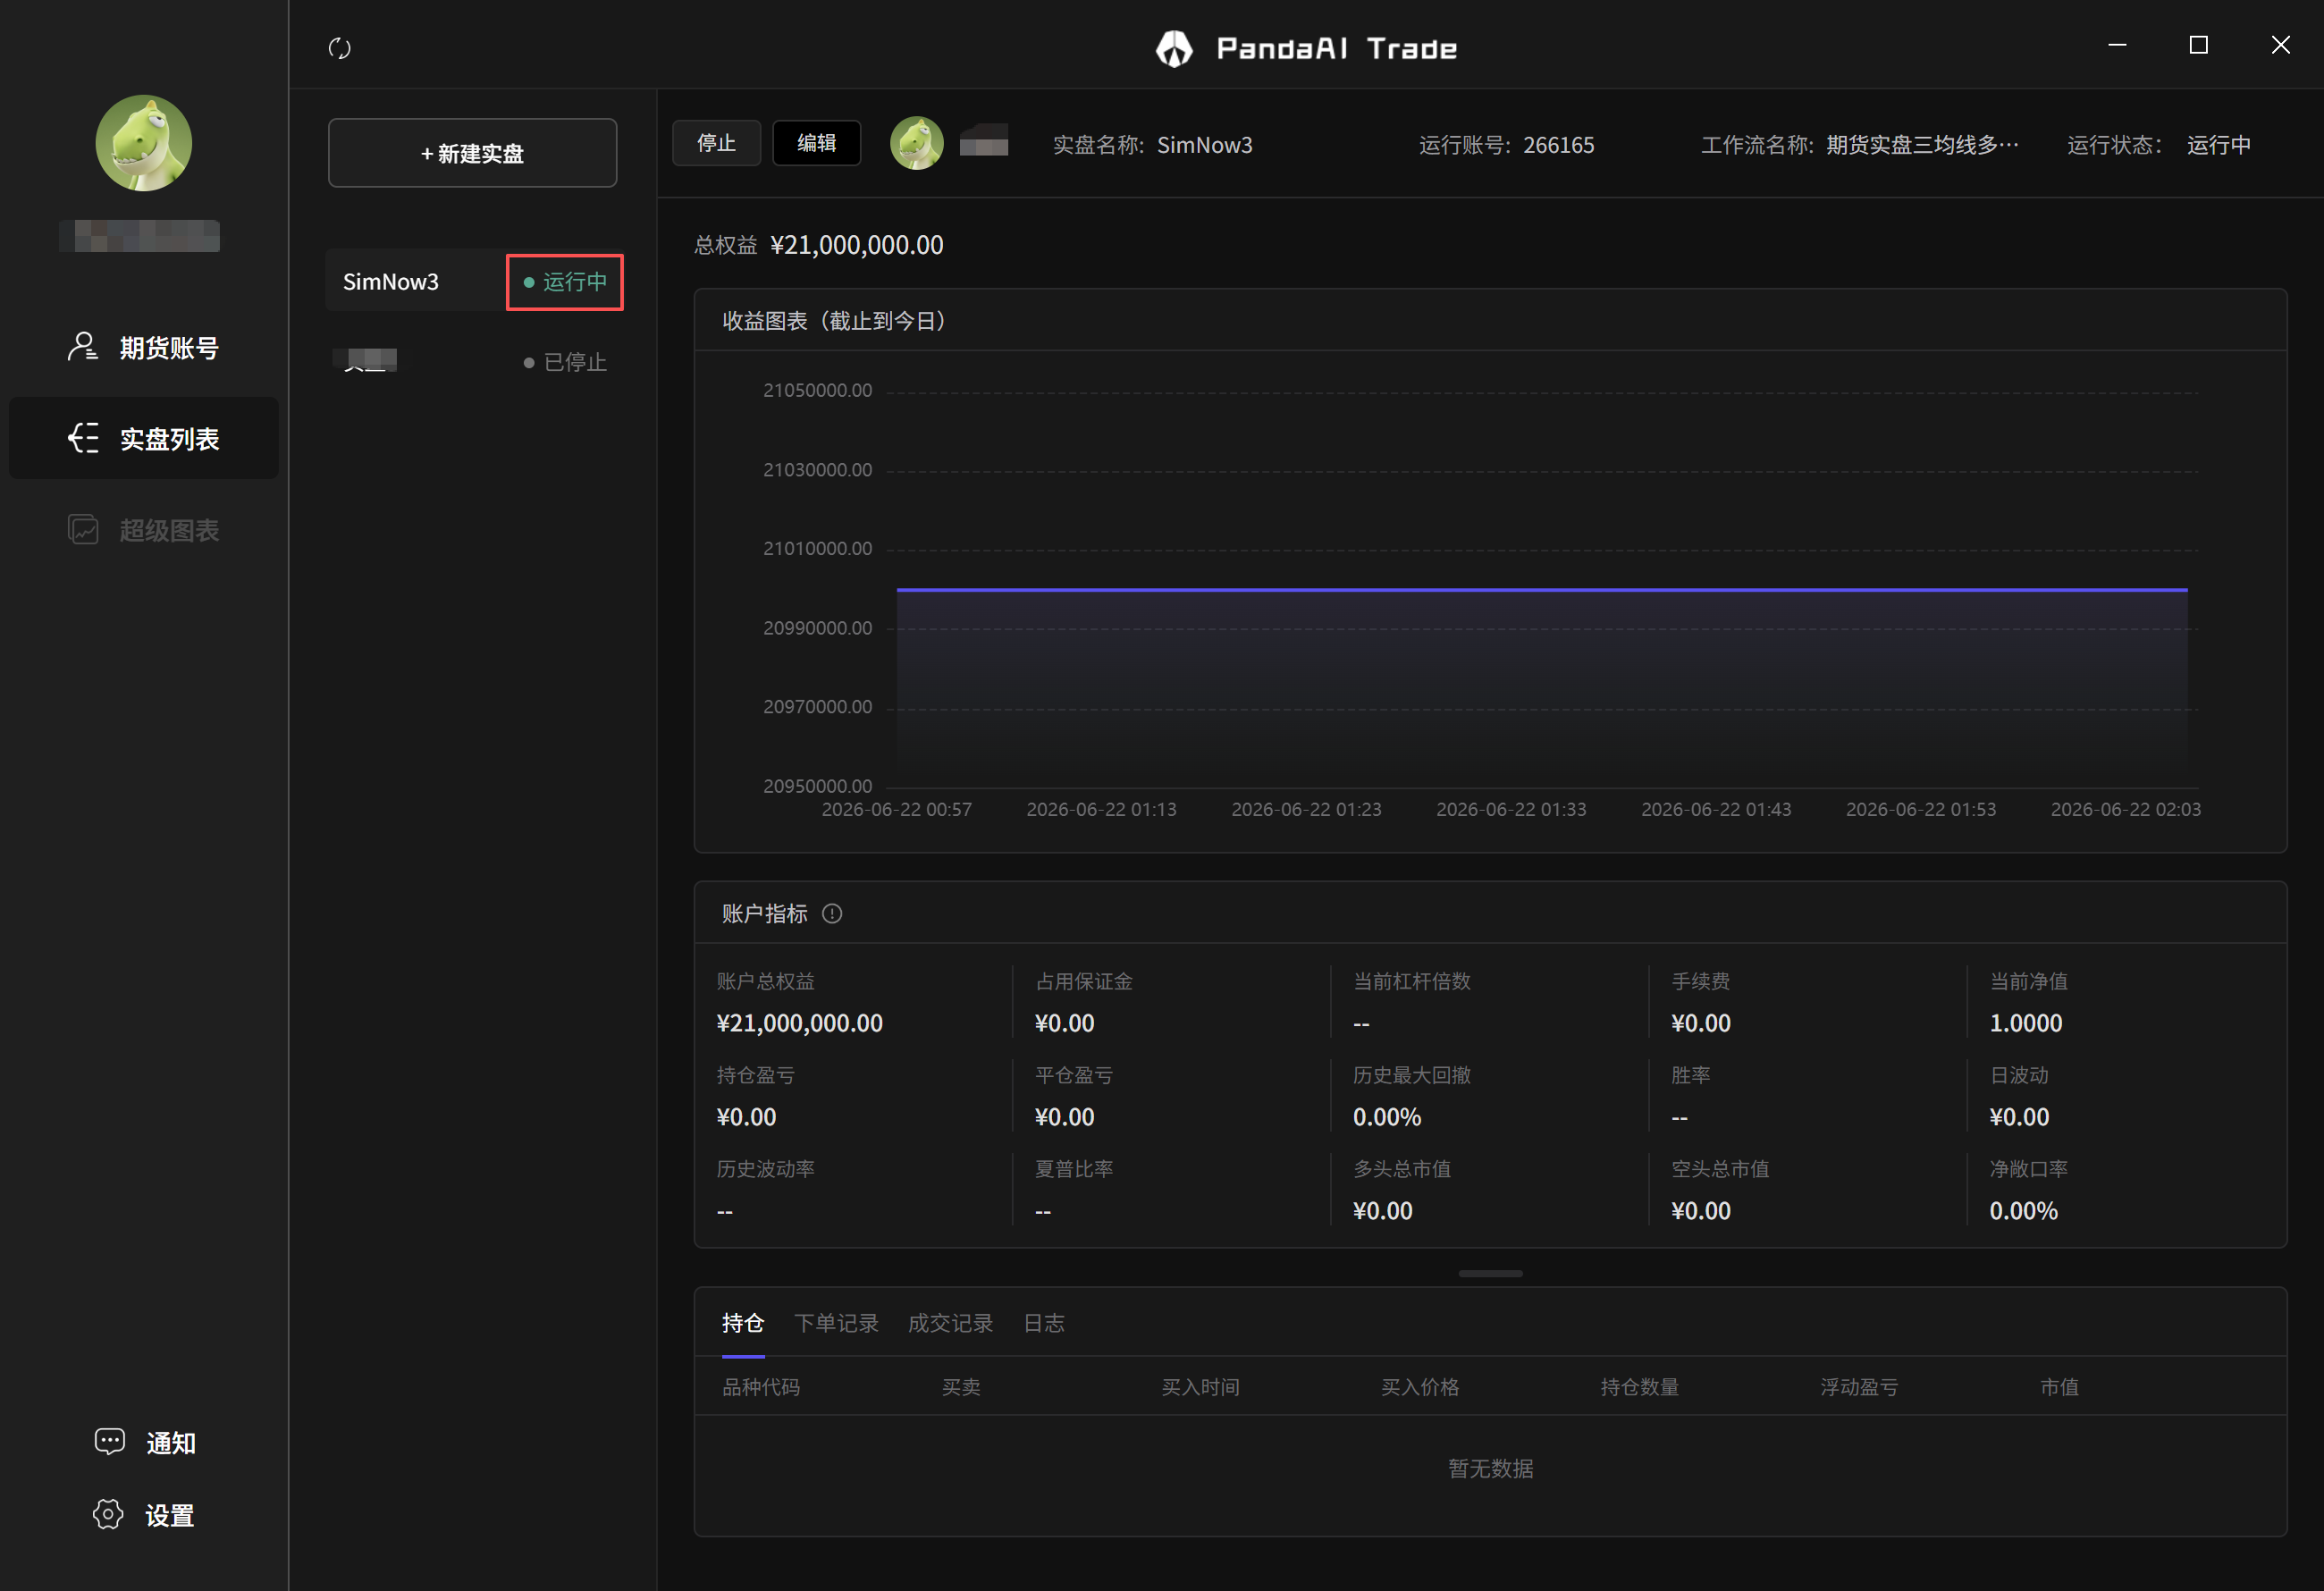Click the 账户总权益 ¥21,000,000.00 metric value

pyautogui.click(x=800, y=1023)
